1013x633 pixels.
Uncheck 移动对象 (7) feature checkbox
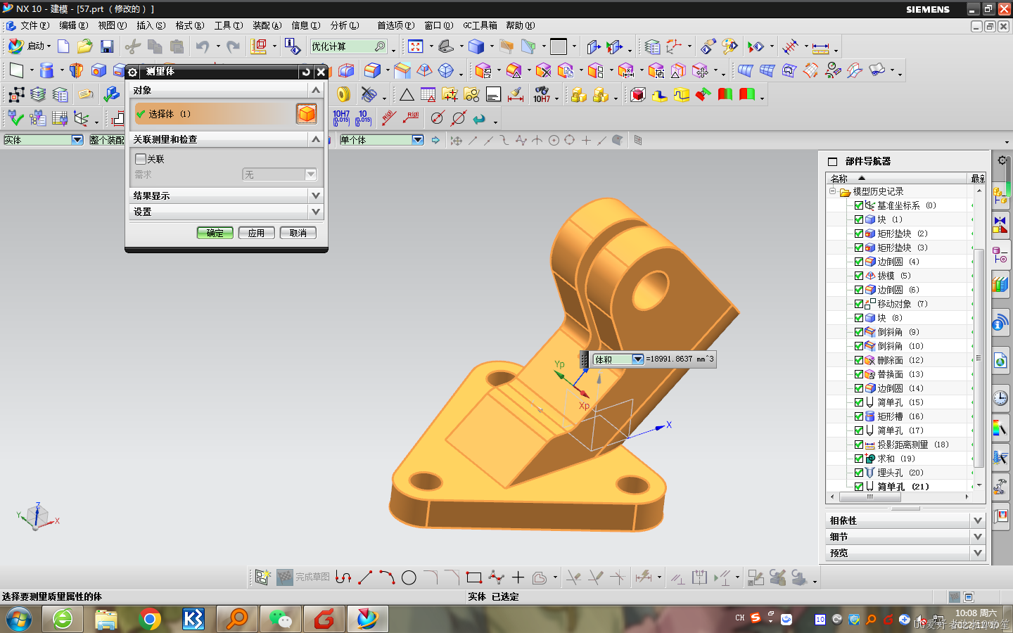pyautogui.click(x=859, y=304)
